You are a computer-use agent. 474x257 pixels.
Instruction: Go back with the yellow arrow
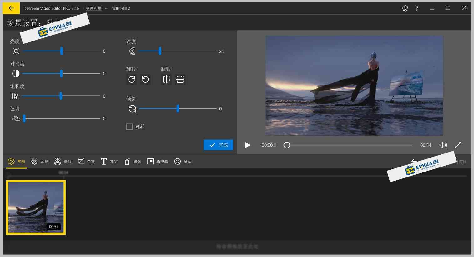point(11,8)
